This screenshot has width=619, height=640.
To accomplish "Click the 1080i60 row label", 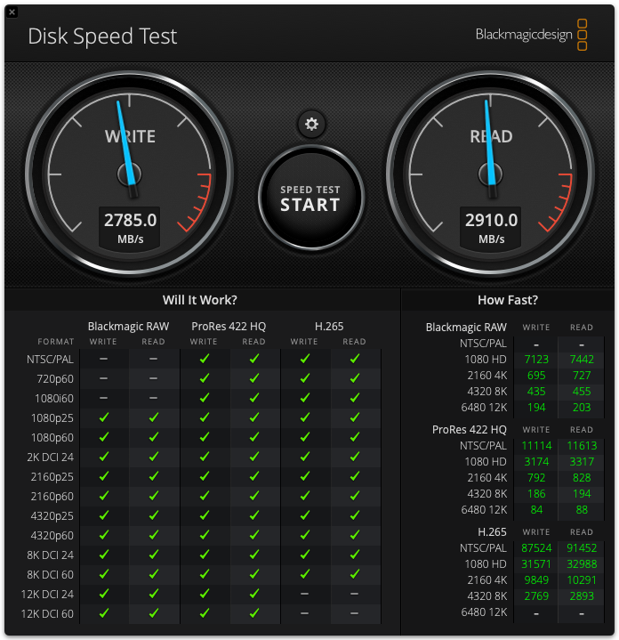I will (54, 399).
